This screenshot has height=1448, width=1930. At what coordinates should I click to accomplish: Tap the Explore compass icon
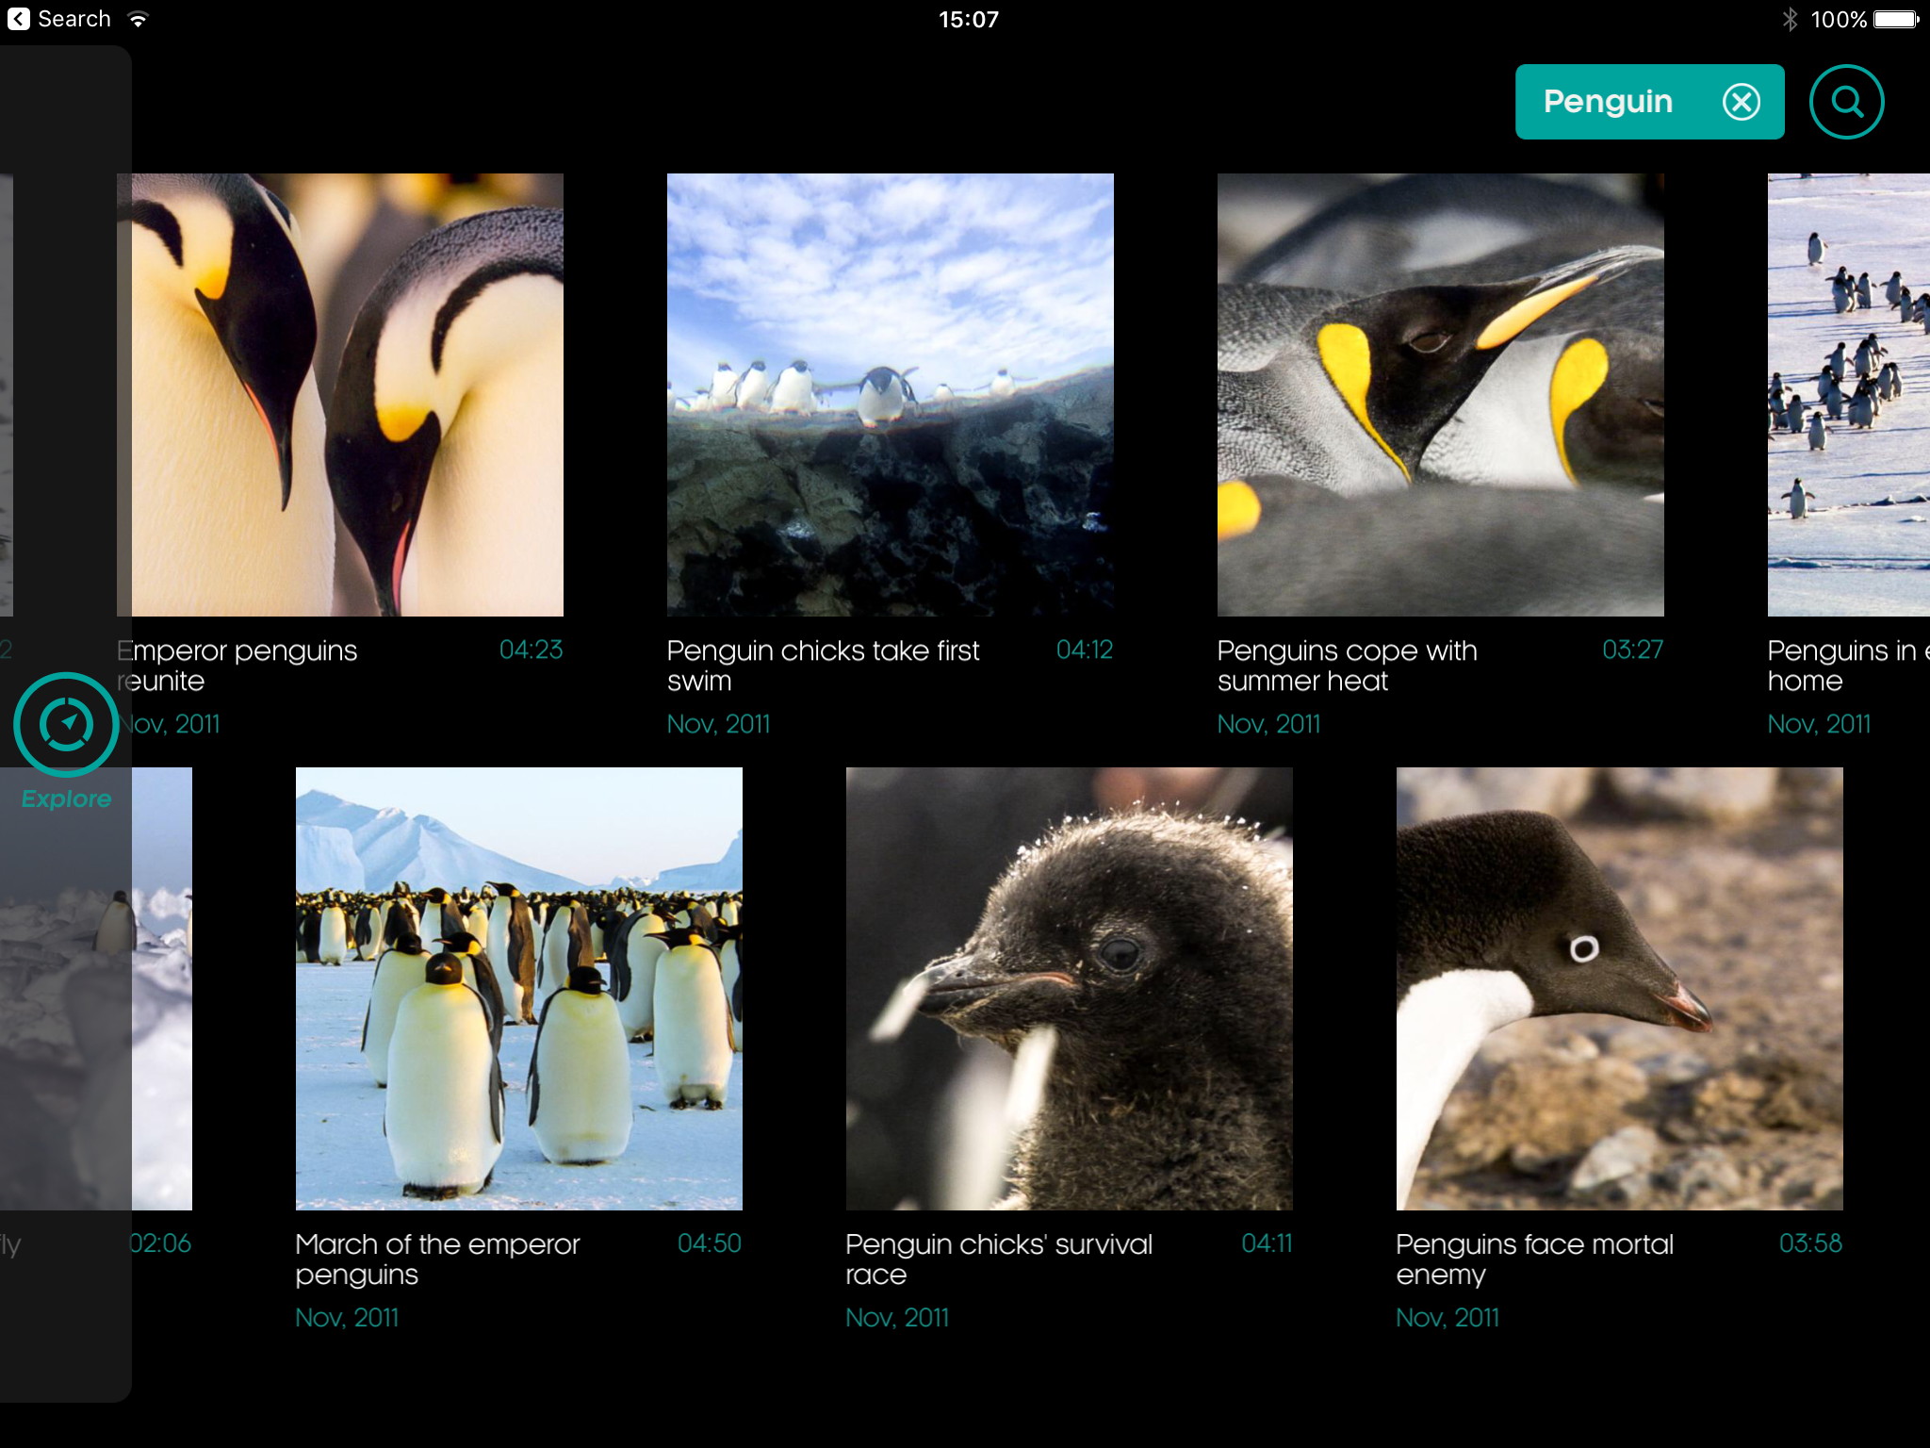(x=66, y=724)
